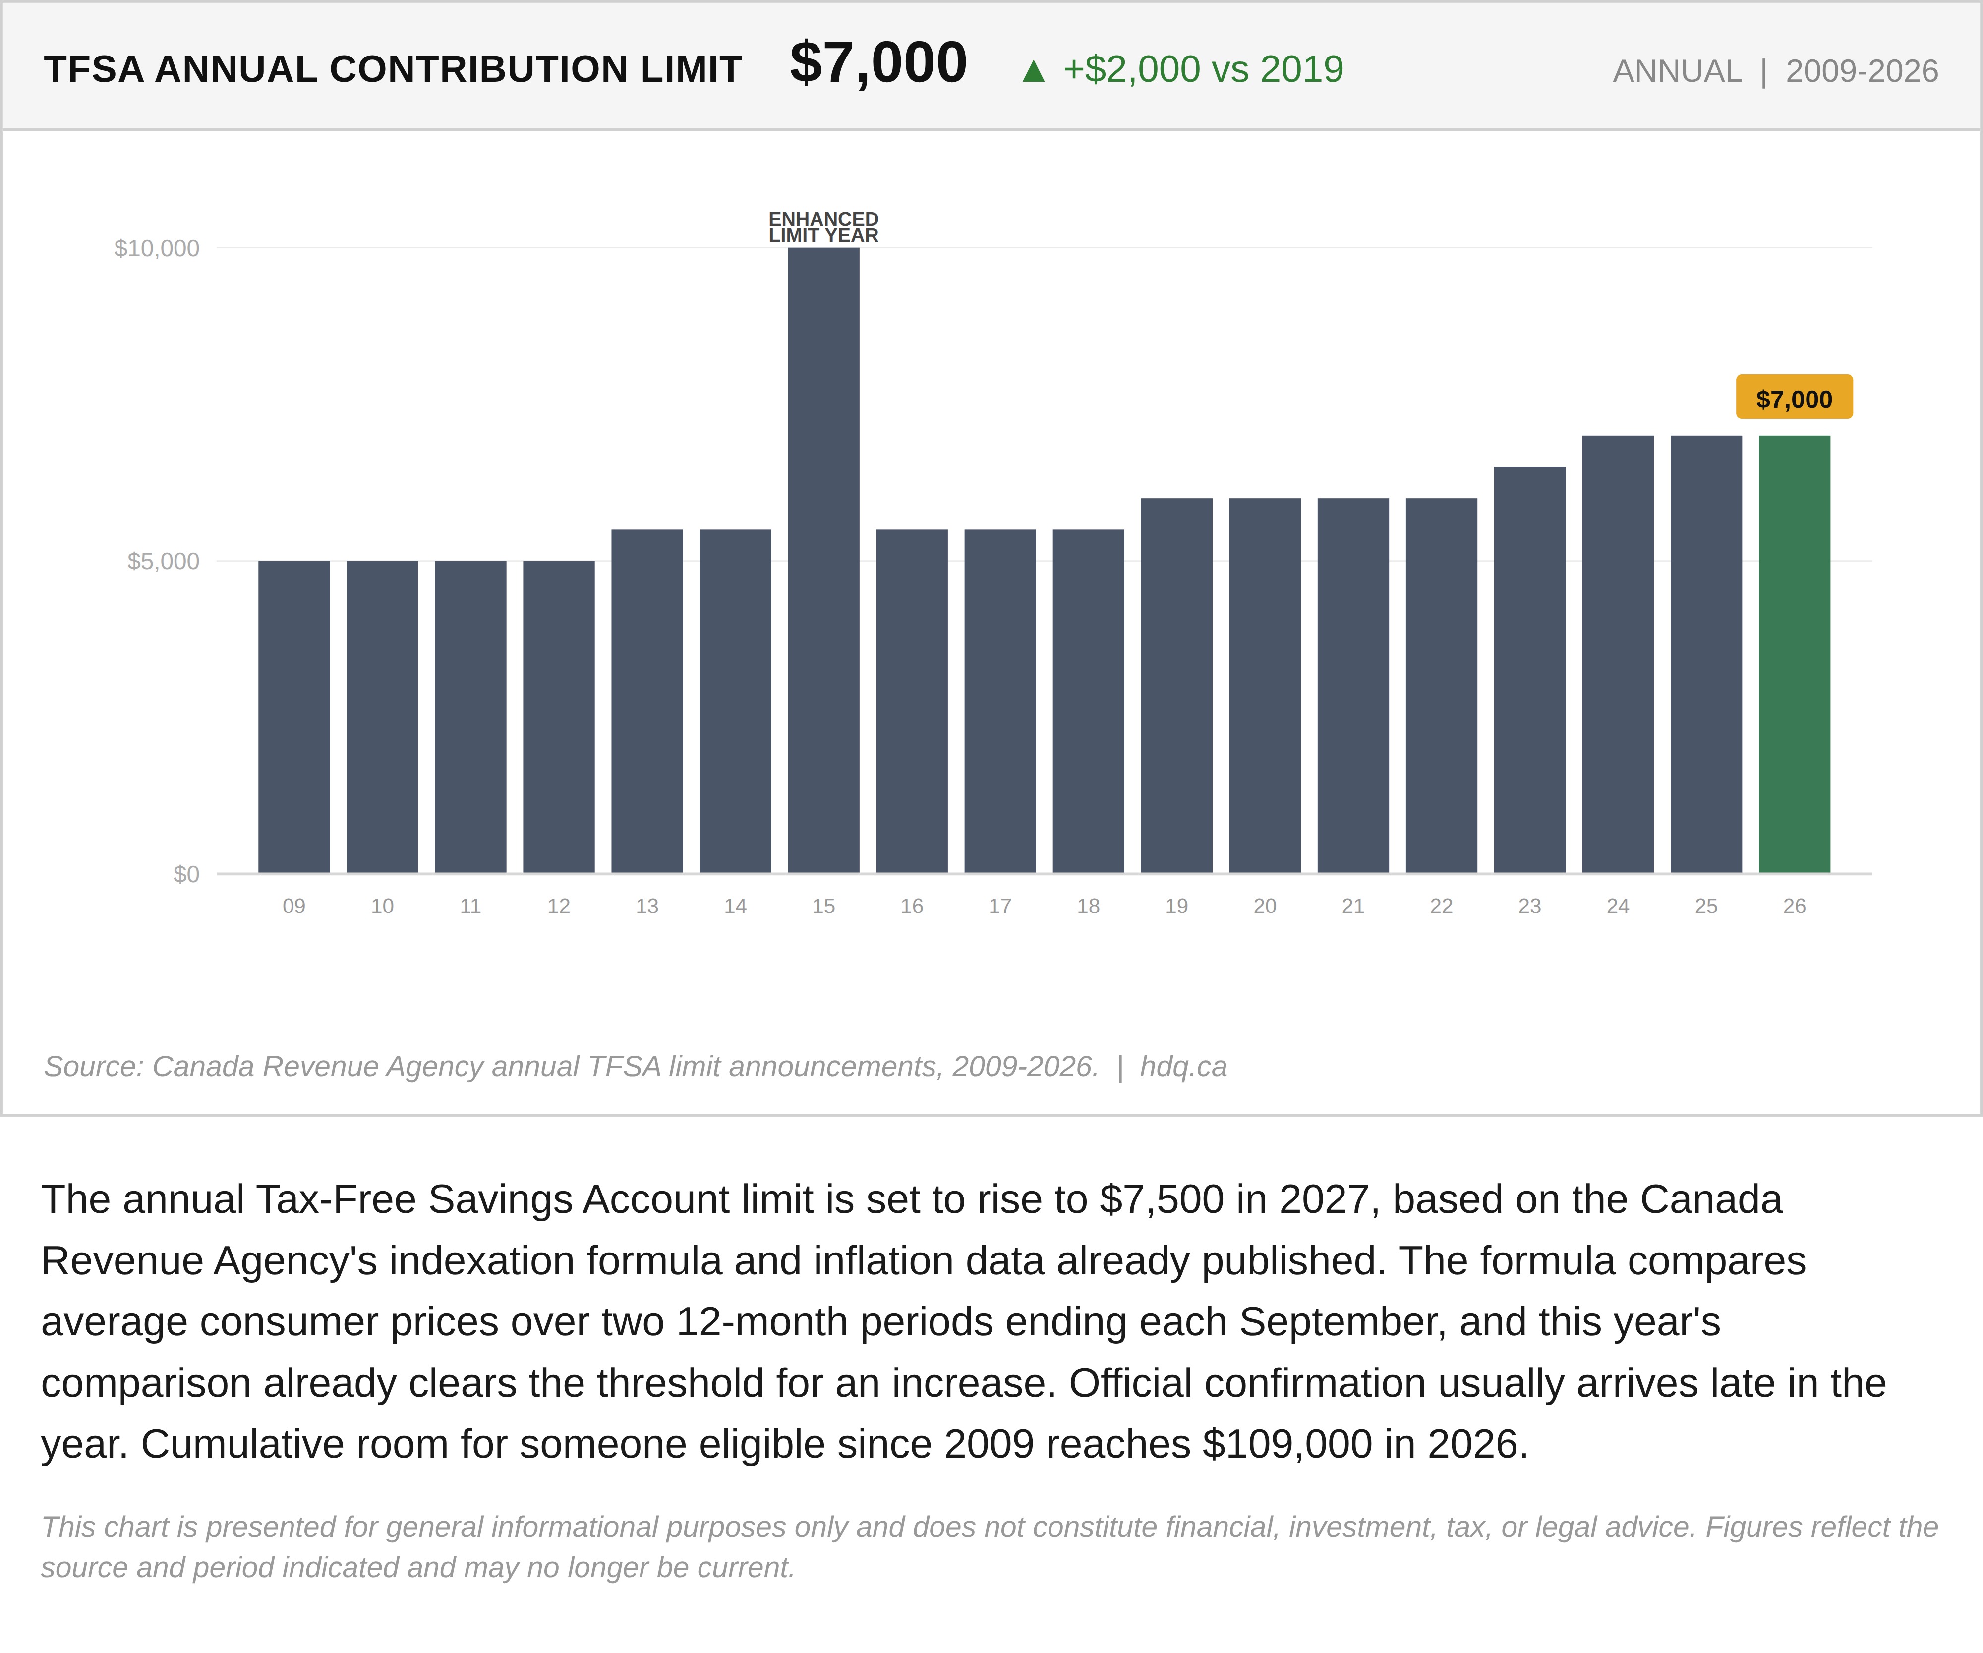Click the 'ENHANCED LIMIT YEAR' annotation

[x=823, y=228]
